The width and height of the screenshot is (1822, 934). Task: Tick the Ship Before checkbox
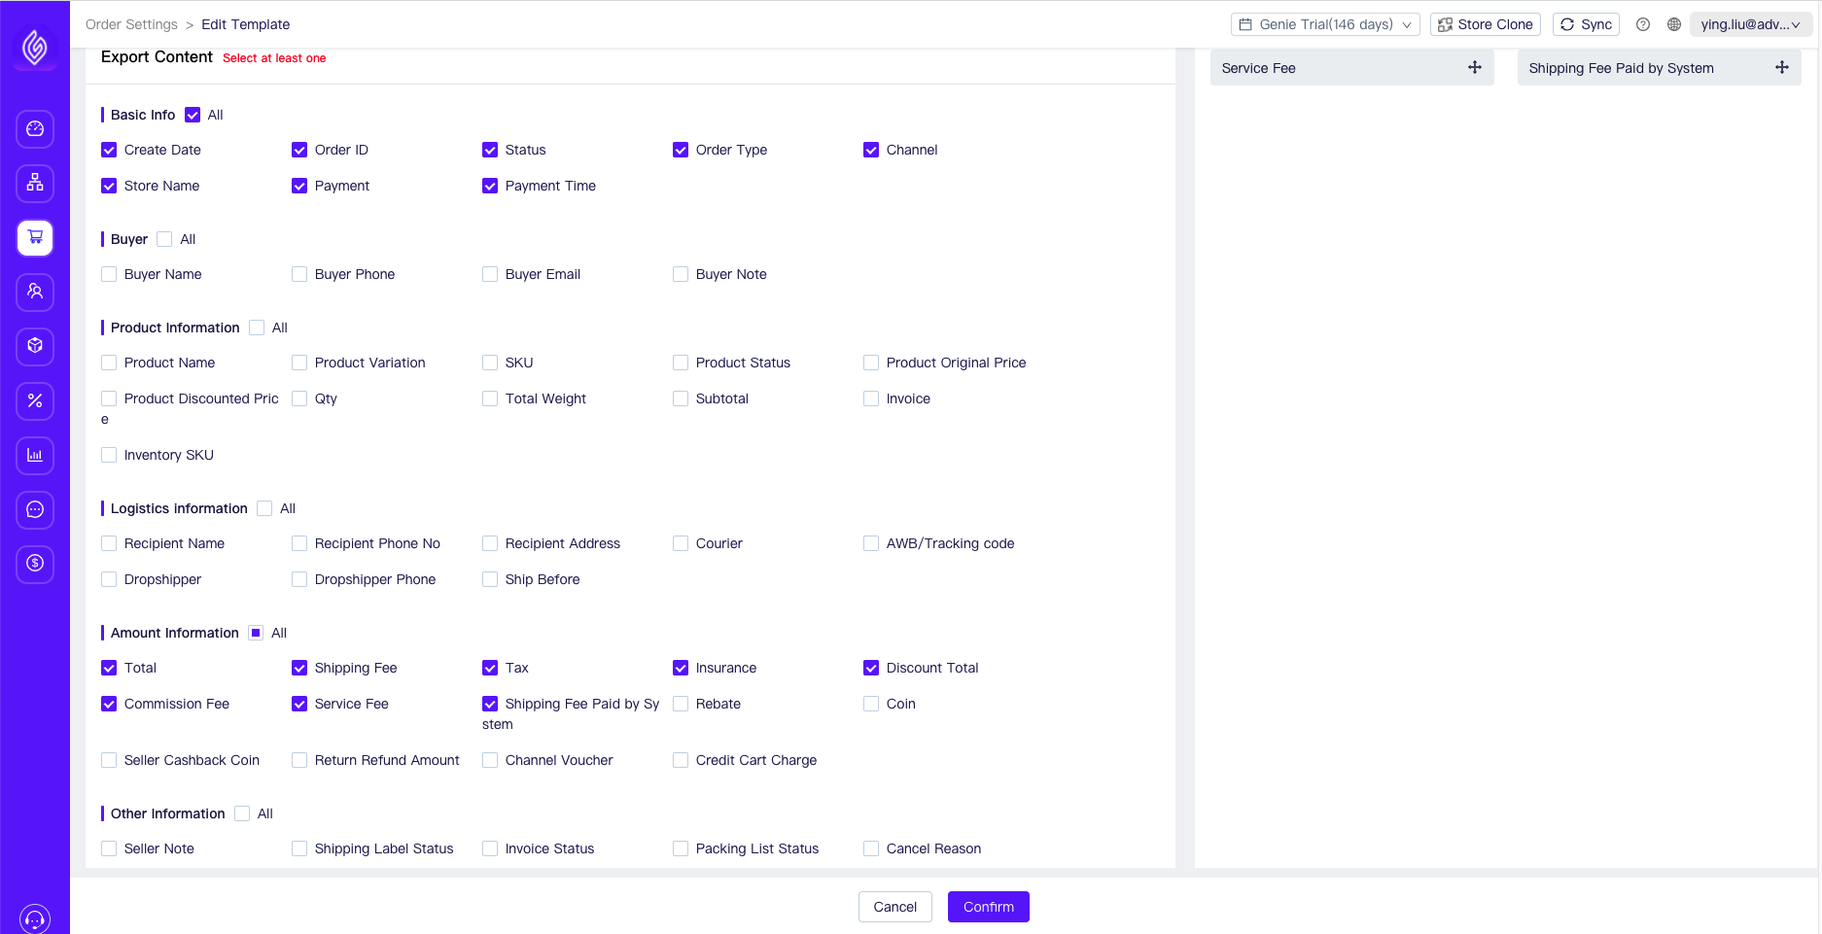click(x=490, y=579)
